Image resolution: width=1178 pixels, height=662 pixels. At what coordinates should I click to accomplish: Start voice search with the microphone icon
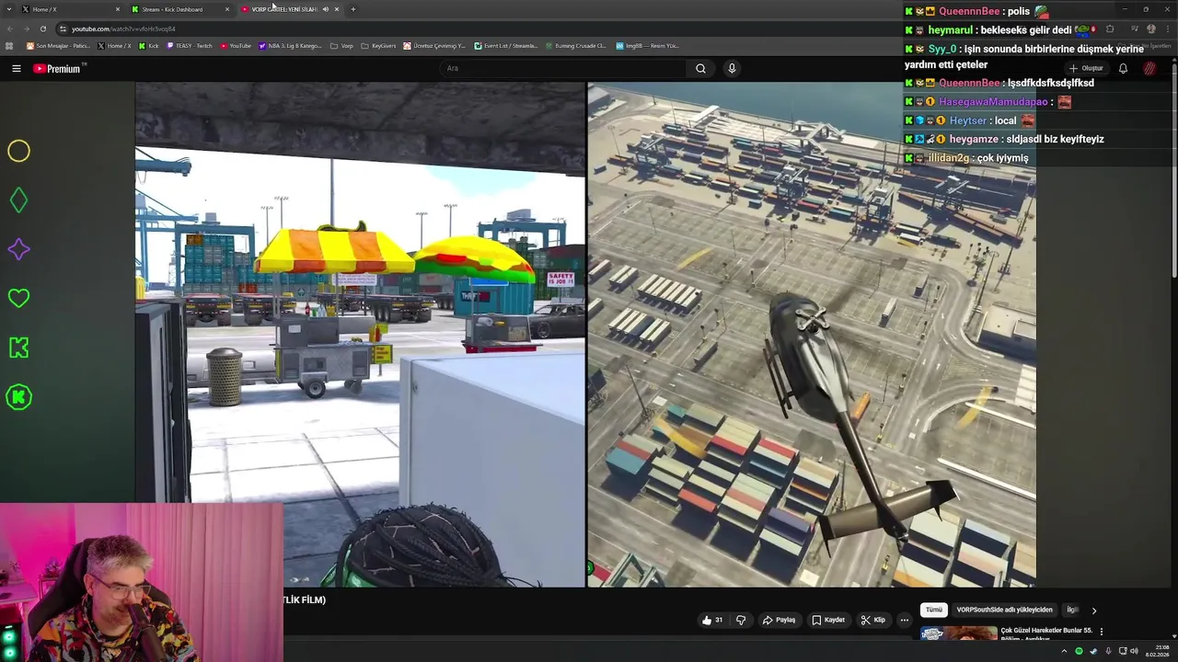click(x=732, y=68)
